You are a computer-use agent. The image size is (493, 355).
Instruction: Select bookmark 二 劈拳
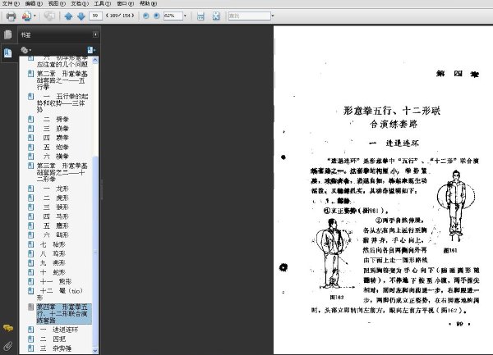tap(56, 119)
